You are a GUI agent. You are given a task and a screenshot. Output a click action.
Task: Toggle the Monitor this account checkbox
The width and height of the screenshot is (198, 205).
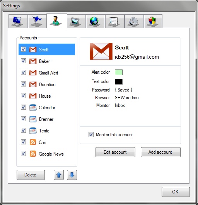point(91,134)
